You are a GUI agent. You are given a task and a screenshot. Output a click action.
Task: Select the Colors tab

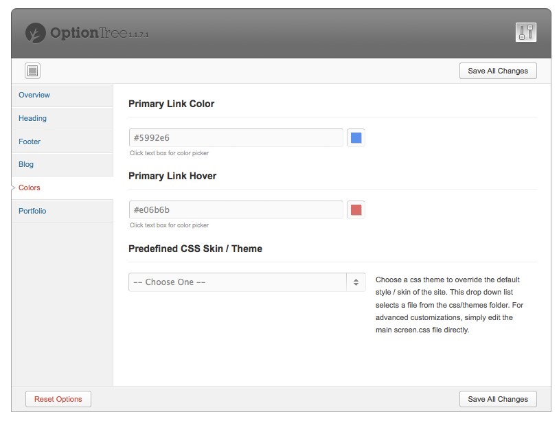tap(30, 187)
